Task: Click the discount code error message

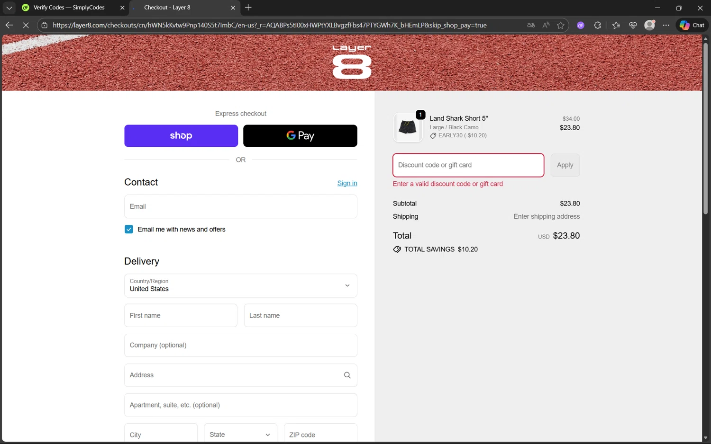Action: [447, 184]
